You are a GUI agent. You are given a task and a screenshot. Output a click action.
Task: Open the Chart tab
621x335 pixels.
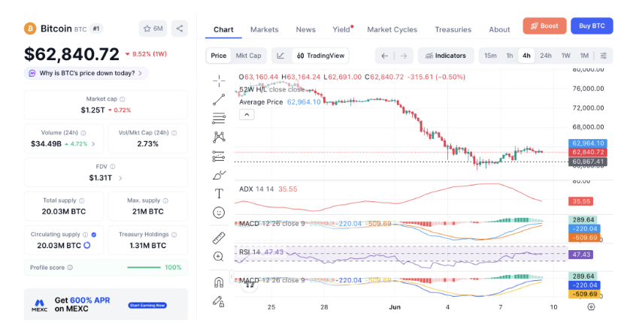click(x=223, y=29)
